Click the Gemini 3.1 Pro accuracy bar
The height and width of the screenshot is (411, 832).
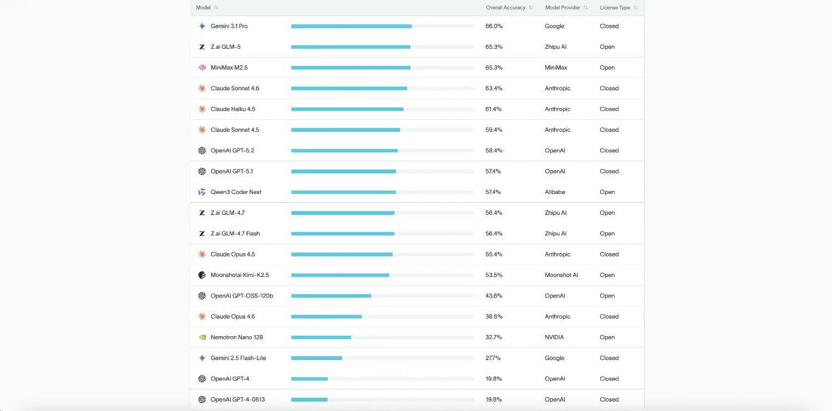tap(382, 26)
